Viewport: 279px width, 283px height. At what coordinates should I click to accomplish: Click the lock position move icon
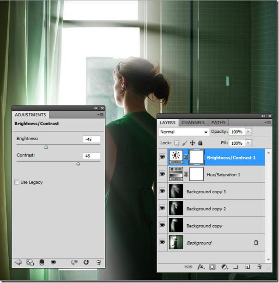(193, 143)
